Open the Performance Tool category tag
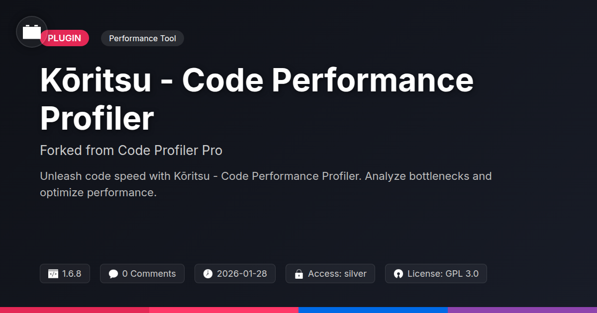Image resolution: width=597 pixels, height=313 pixels. (x=142, y=38)
